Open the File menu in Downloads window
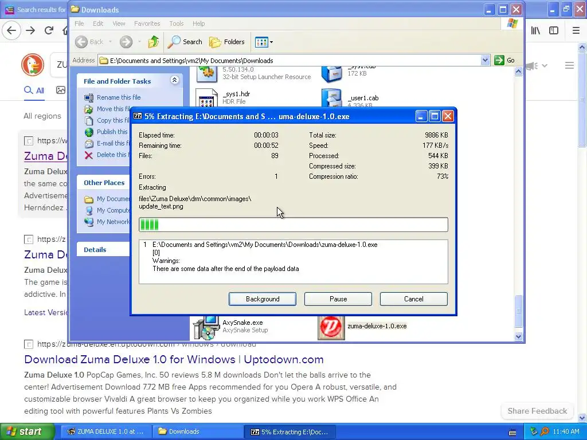Viewport: 587px width, 440px height. point(79,23)
